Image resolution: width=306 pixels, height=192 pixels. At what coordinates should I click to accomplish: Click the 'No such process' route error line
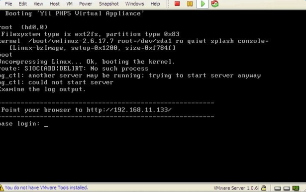(x=74, y=69)
